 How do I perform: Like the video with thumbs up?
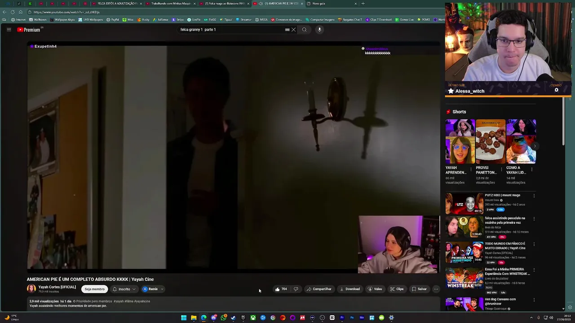(x=281, y=289)
